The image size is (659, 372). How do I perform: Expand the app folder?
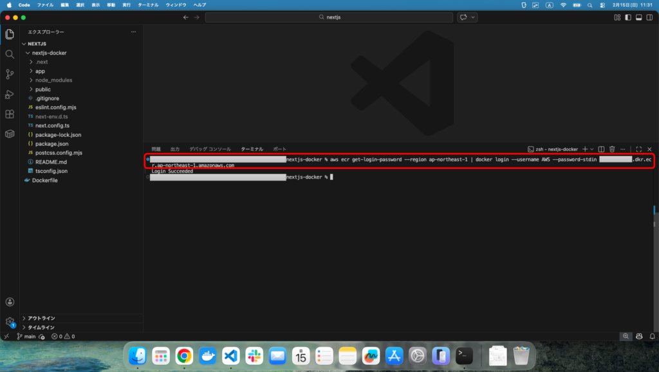click(x=40, y=71)
